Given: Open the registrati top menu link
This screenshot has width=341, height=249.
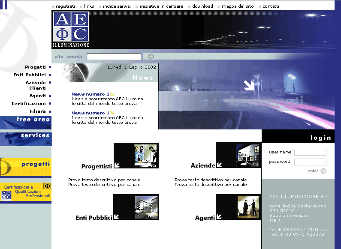Looking at the screenshot, I should click(x=65, y=6).
